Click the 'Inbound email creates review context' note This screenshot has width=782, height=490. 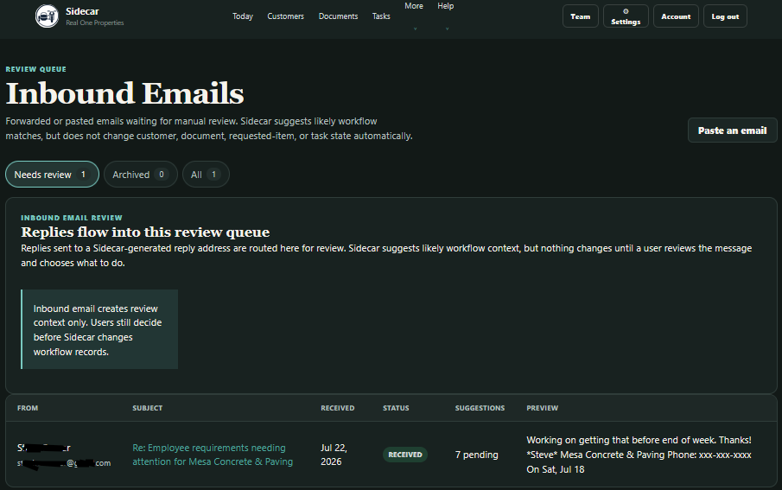pos(99,329)
